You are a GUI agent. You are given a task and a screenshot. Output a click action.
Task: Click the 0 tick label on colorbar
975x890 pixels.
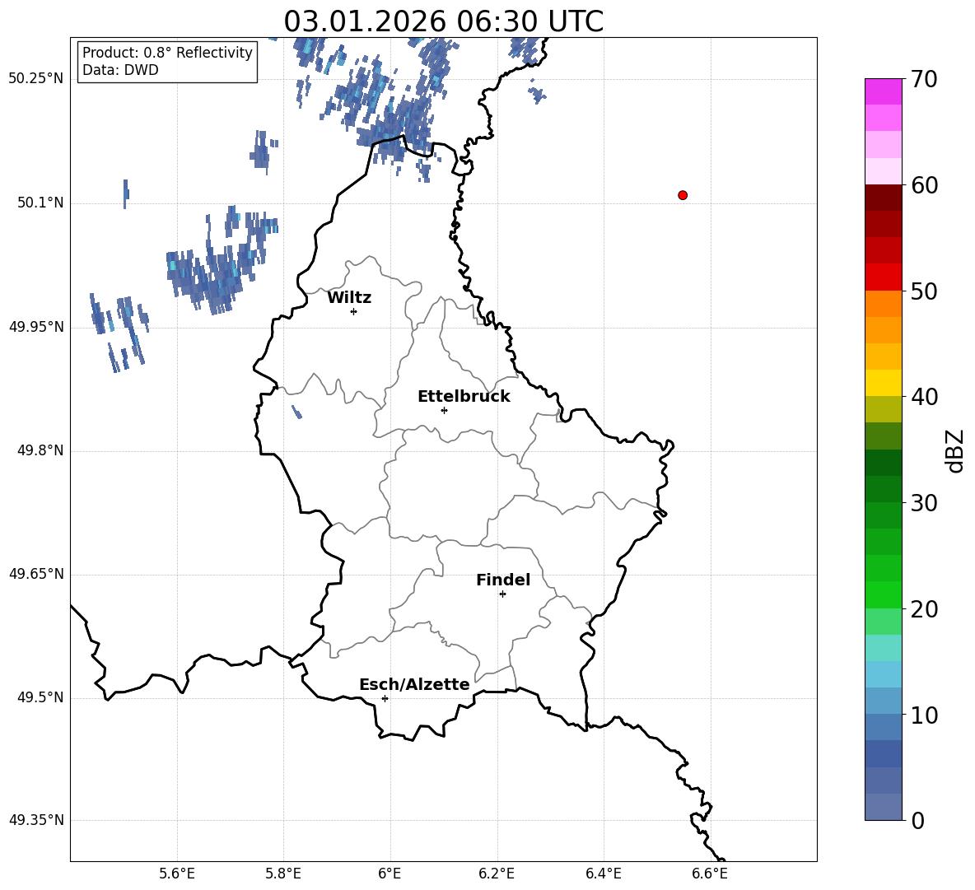pos(917,820)
